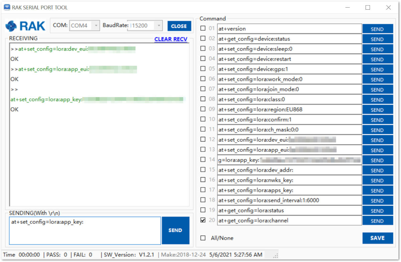Click the received lora:app_key command line

[98, 99]
